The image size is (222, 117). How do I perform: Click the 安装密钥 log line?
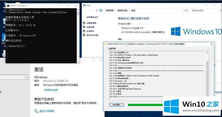pos(135,76)
